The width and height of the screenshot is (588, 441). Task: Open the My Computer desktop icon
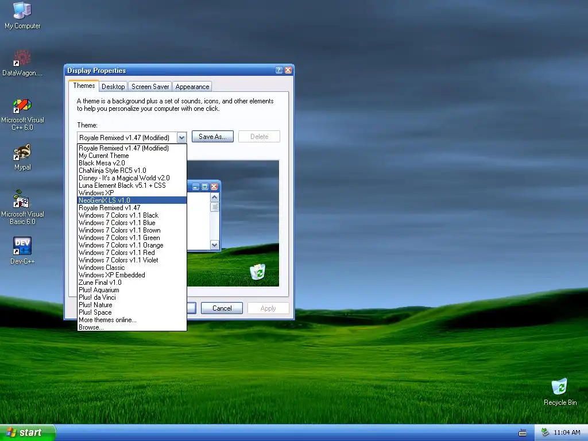coord(22,15)
